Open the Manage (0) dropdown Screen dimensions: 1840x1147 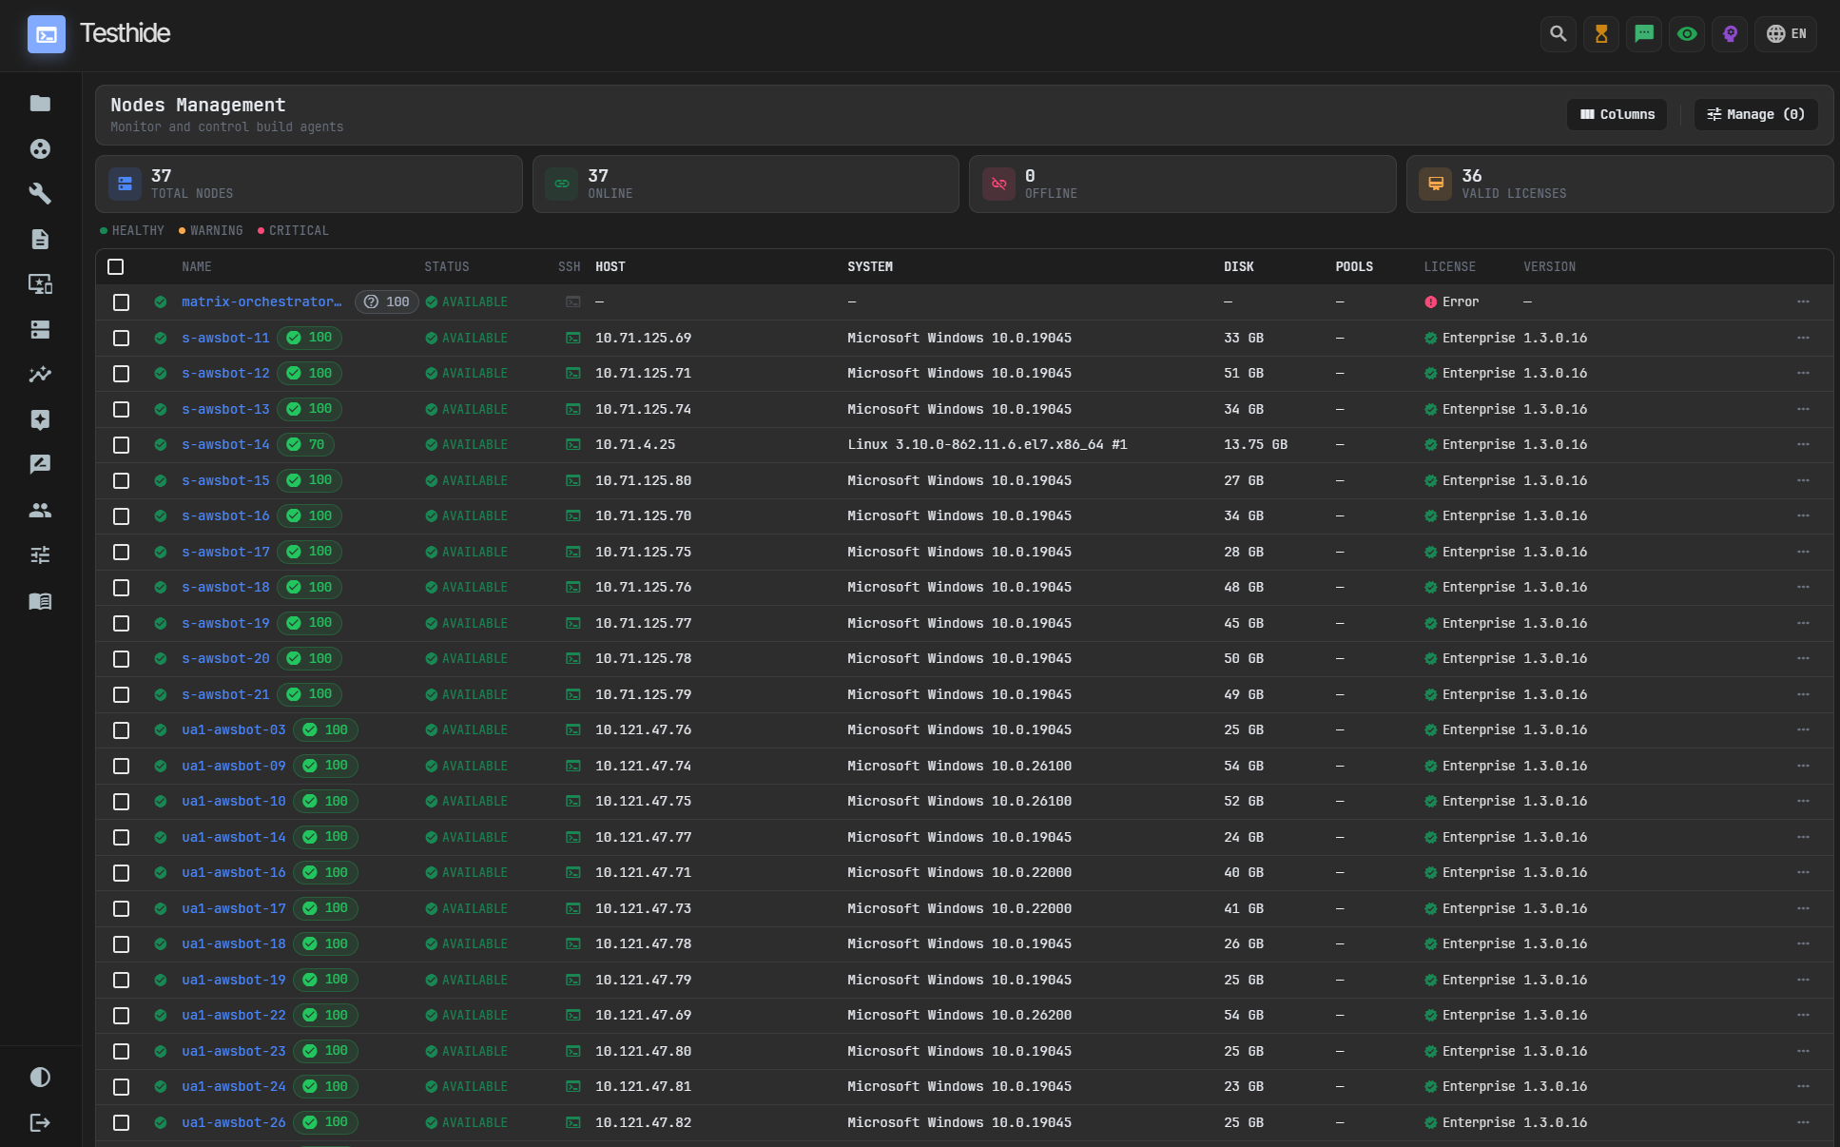coord(1755,114)
